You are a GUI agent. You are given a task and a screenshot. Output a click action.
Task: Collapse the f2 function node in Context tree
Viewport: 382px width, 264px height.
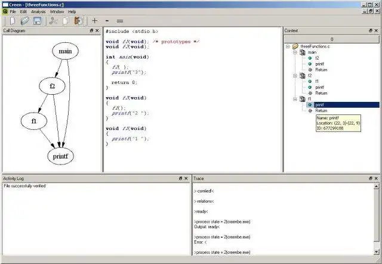pyautogui.click(x=295, y=76)
